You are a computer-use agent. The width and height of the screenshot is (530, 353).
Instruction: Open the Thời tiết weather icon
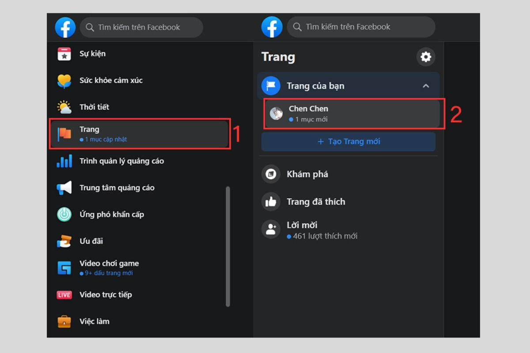coord(64,107)
